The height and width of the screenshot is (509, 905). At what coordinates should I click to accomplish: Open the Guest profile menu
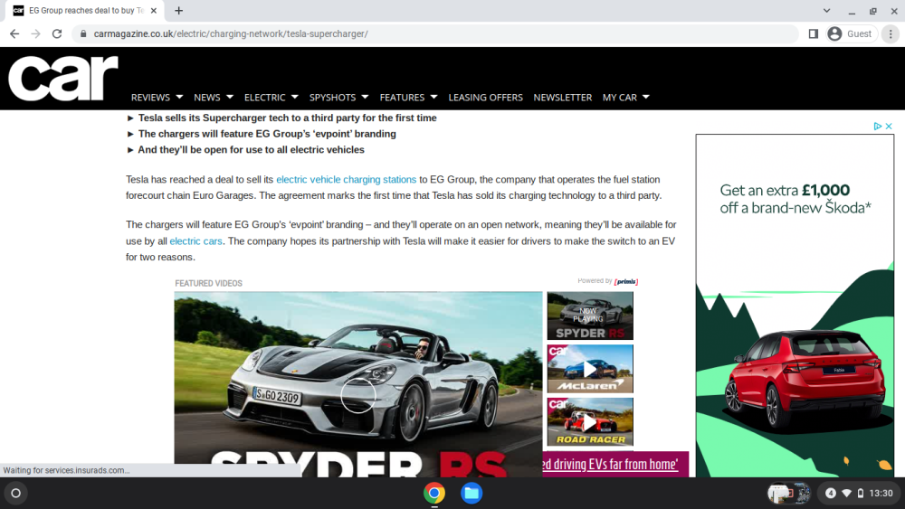850,34
